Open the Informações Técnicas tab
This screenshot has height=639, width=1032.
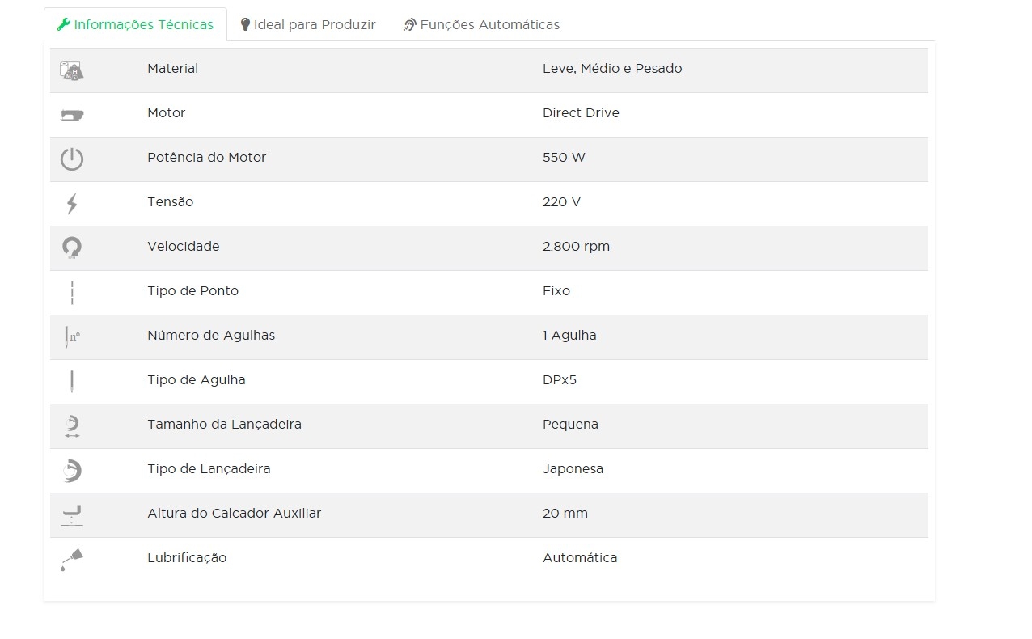coord(135,24)
